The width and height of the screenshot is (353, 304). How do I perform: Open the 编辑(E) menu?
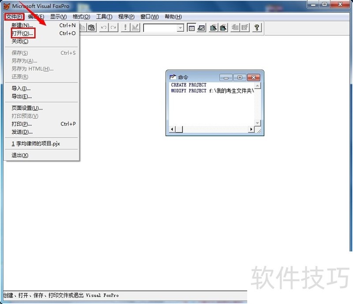36,17
